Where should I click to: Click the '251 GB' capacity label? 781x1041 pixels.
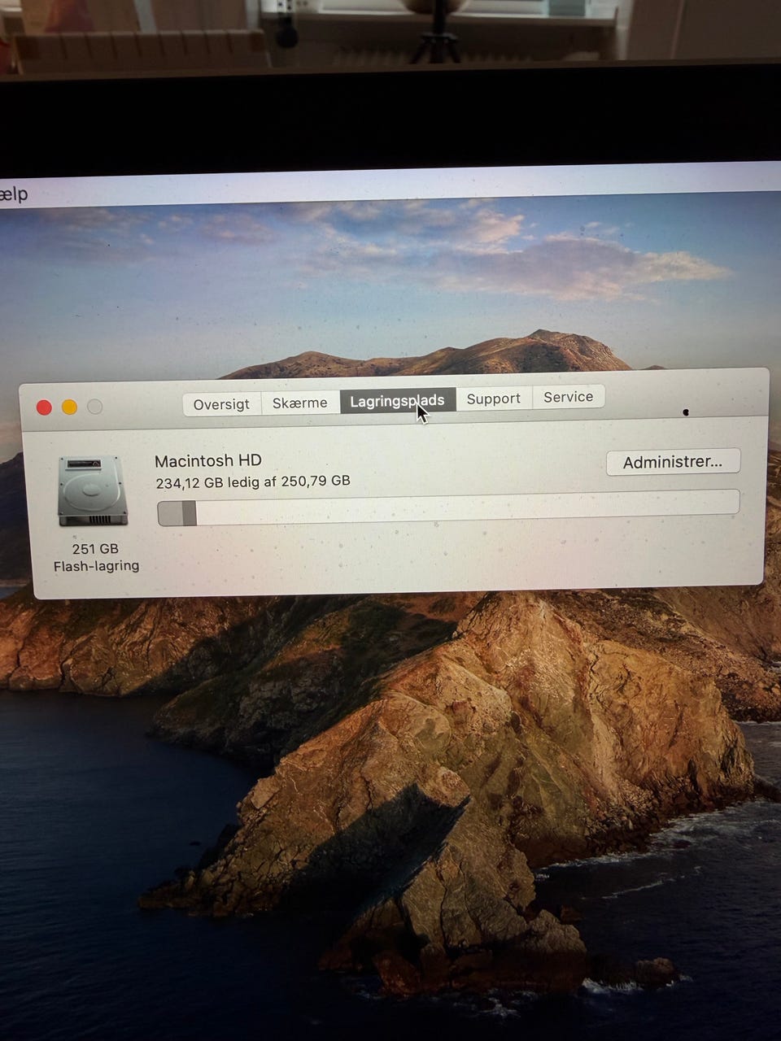tap(95, 549)
